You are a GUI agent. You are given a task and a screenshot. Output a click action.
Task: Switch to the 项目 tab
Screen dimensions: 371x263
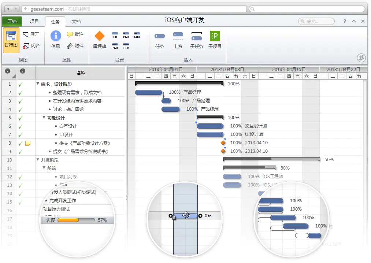(x=34, y=21)
